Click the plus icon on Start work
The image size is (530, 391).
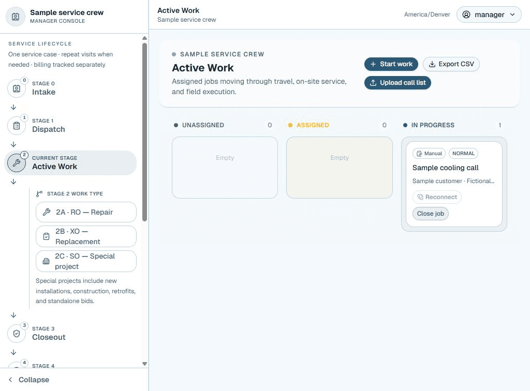373,64
